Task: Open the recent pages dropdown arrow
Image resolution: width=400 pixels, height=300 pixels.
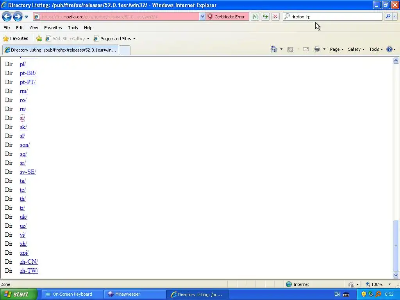Action: tap(26, 17)
